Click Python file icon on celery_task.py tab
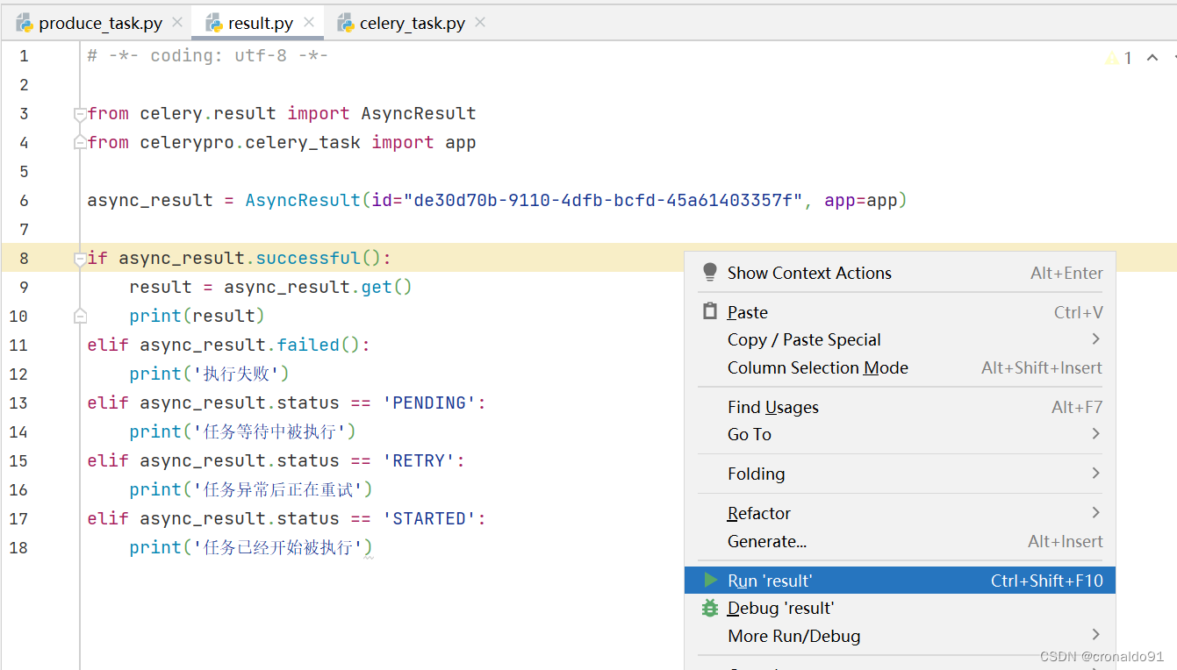 click(346, 23)
